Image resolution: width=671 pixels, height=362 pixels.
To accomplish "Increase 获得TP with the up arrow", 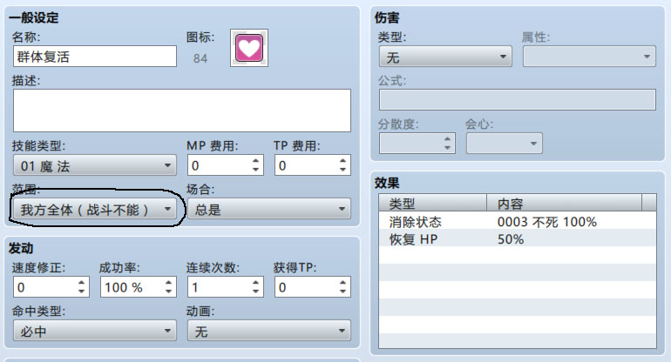I will [342, 283].
